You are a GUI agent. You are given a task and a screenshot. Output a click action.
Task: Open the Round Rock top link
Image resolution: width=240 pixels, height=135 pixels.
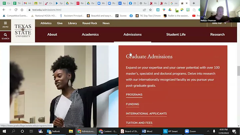90,23
